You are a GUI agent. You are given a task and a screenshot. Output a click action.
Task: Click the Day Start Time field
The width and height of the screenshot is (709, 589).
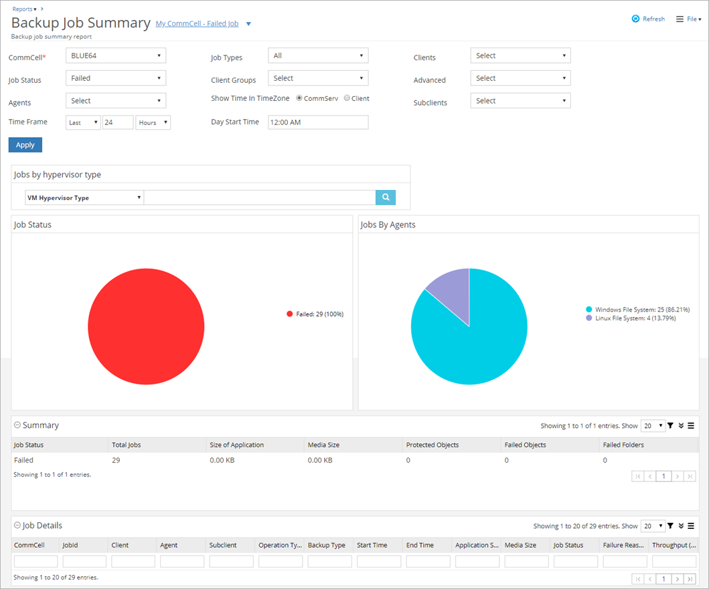(x=318, y=122)
